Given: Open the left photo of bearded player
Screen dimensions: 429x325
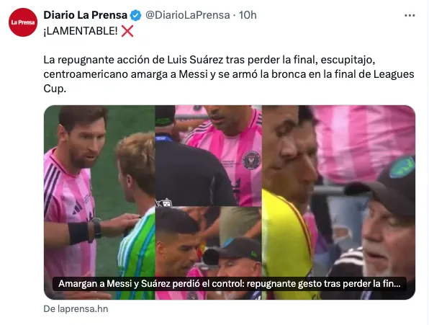Looking at the screenshot, I should 99,202.
